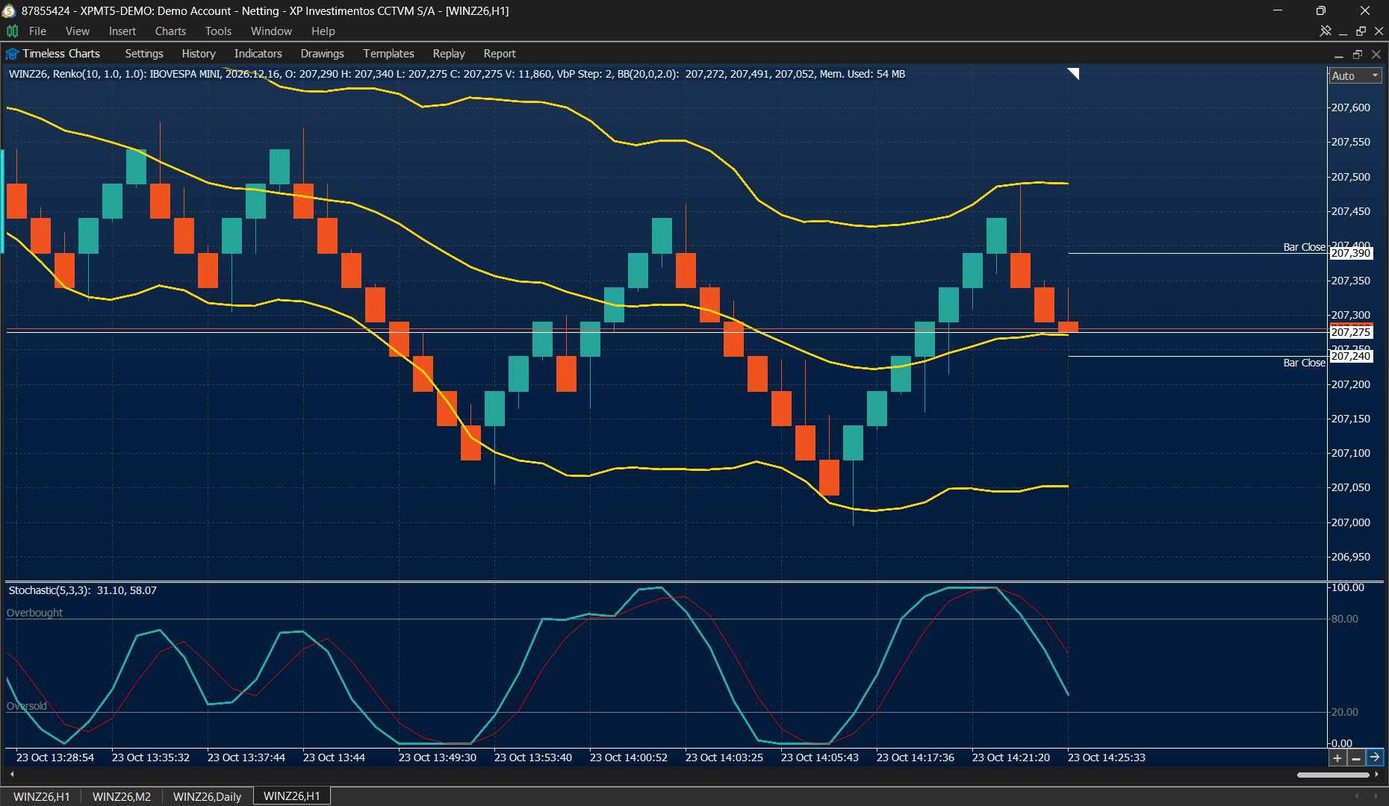Click the zoom in plus button
The image size is (1389, 806).
pyautogui.click(x=1337, y=757)
